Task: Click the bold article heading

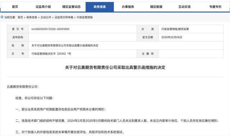Action: (x=115, y=68)
